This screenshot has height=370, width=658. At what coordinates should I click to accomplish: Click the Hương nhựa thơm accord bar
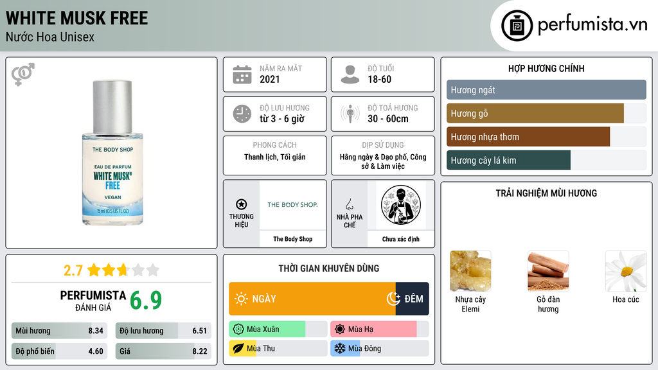(x=546, y=137)
